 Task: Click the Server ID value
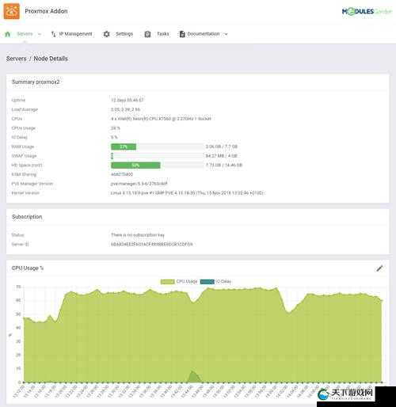151,245
